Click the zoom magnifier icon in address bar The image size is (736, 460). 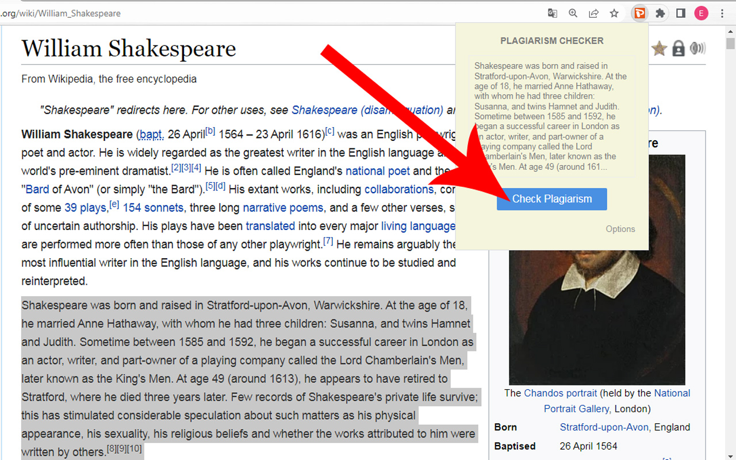(573, 13)
